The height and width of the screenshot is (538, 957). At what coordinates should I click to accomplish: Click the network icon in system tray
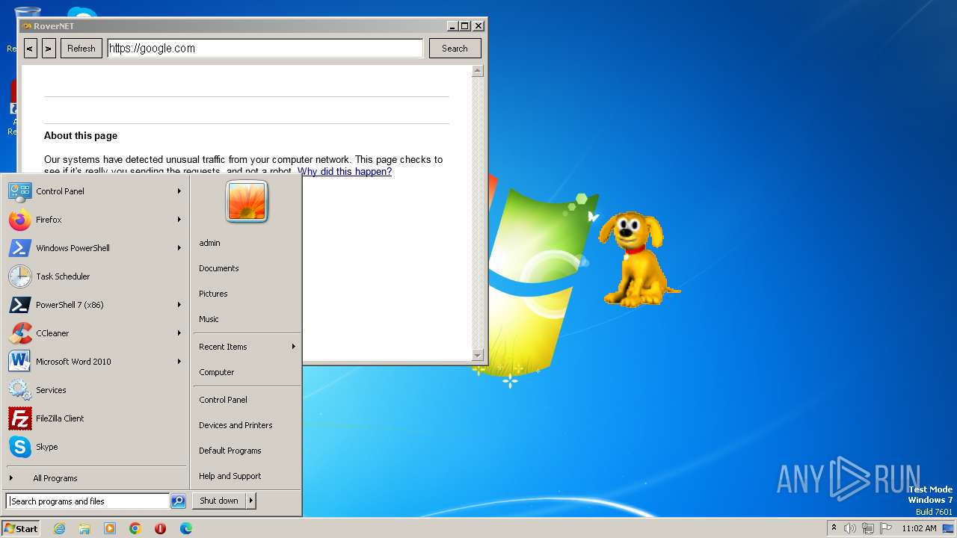click(868, 528)
